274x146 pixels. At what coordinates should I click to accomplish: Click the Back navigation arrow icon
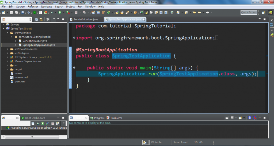(199, 12)
